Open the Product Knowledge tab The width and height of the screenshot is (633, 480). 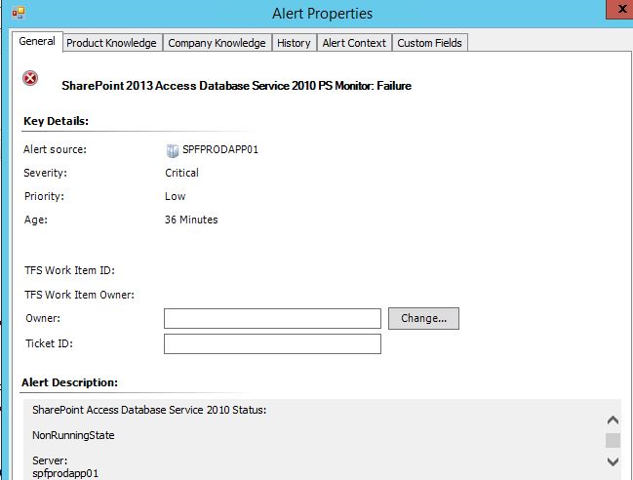111,43
